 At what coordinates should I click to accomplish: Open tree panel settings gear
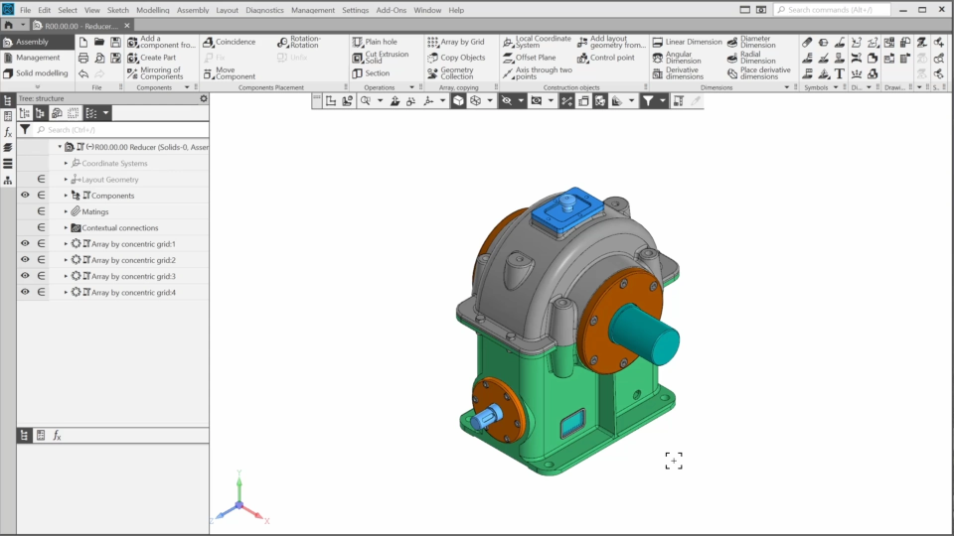pyautogui.click(x=204, y=98)
